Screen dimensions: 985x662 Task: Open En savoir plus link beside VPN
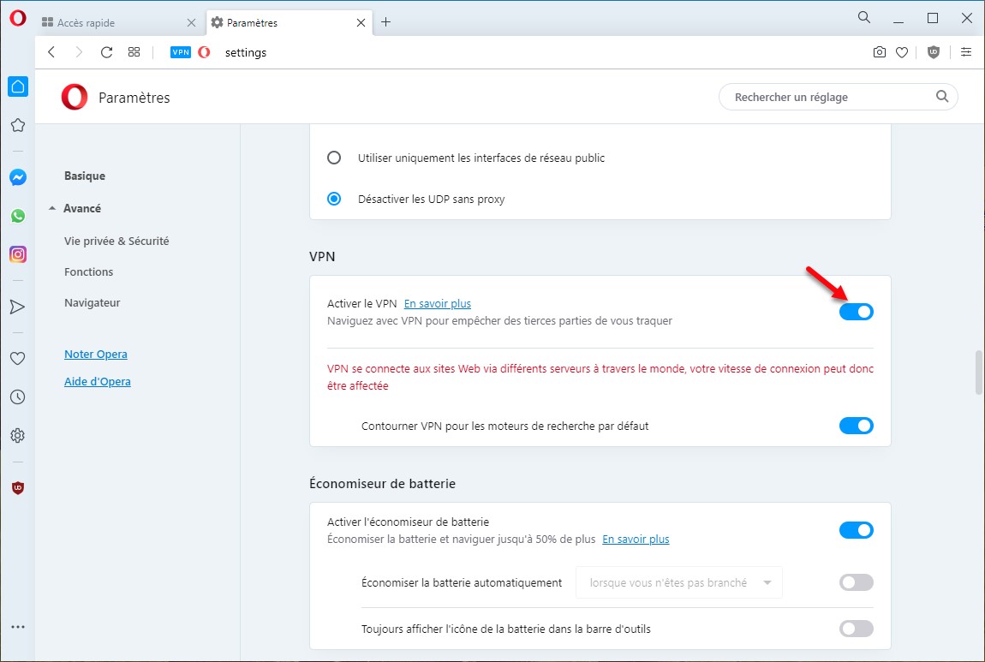tap(437, 303)
